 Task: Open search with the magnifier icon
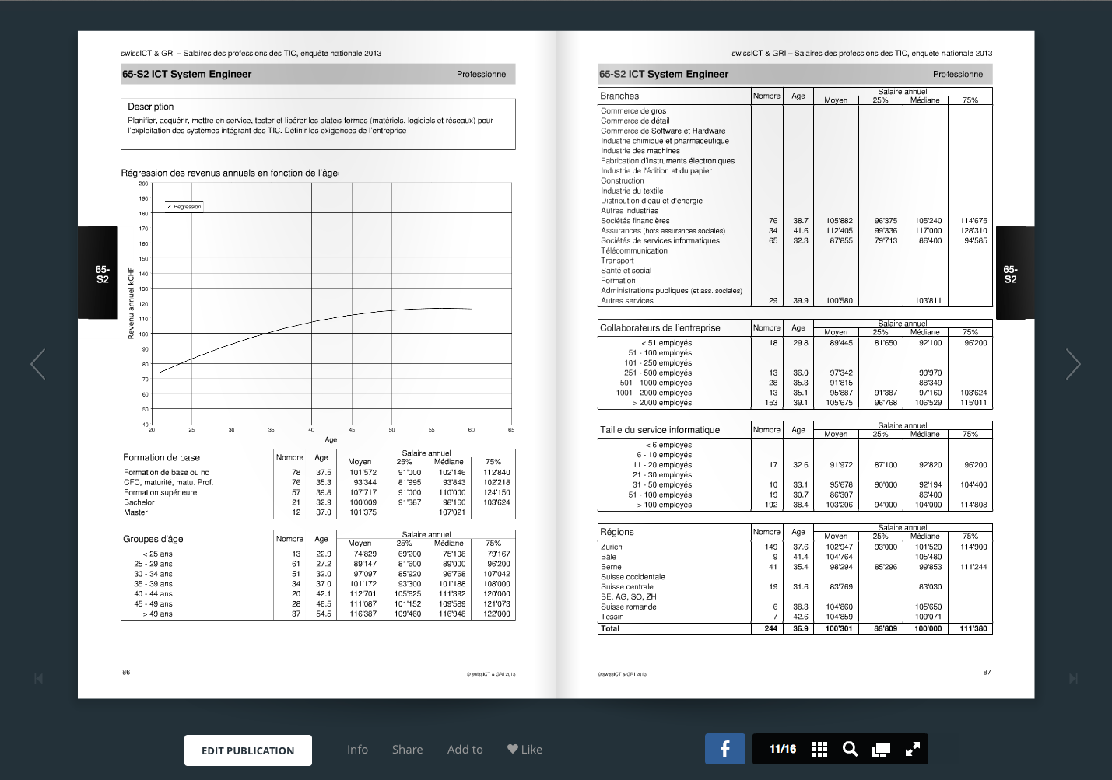click(x=850, y=749)
